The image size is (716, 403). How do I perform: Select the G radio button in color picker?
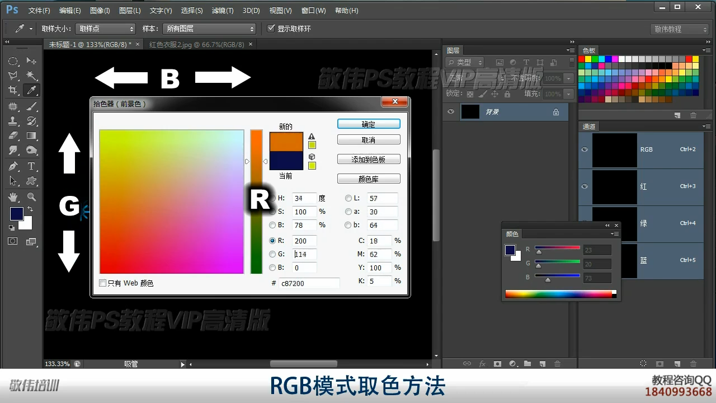click(272, 254)
